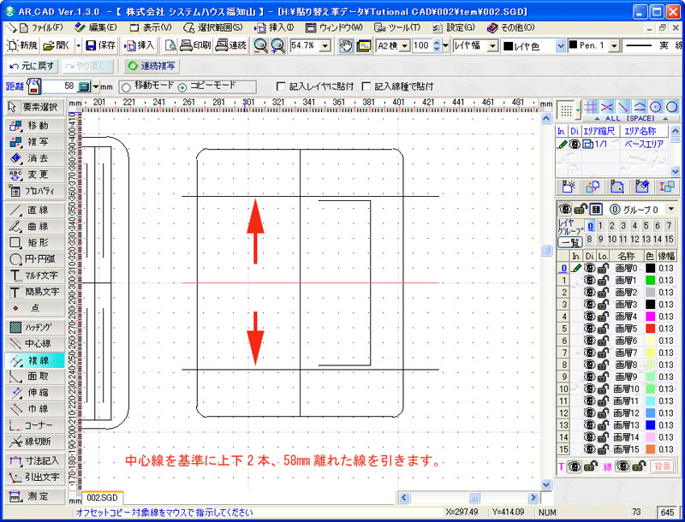685x522 pixels.
Task: Open the Pen. 1 dropdown
Action: coord(614,45)
